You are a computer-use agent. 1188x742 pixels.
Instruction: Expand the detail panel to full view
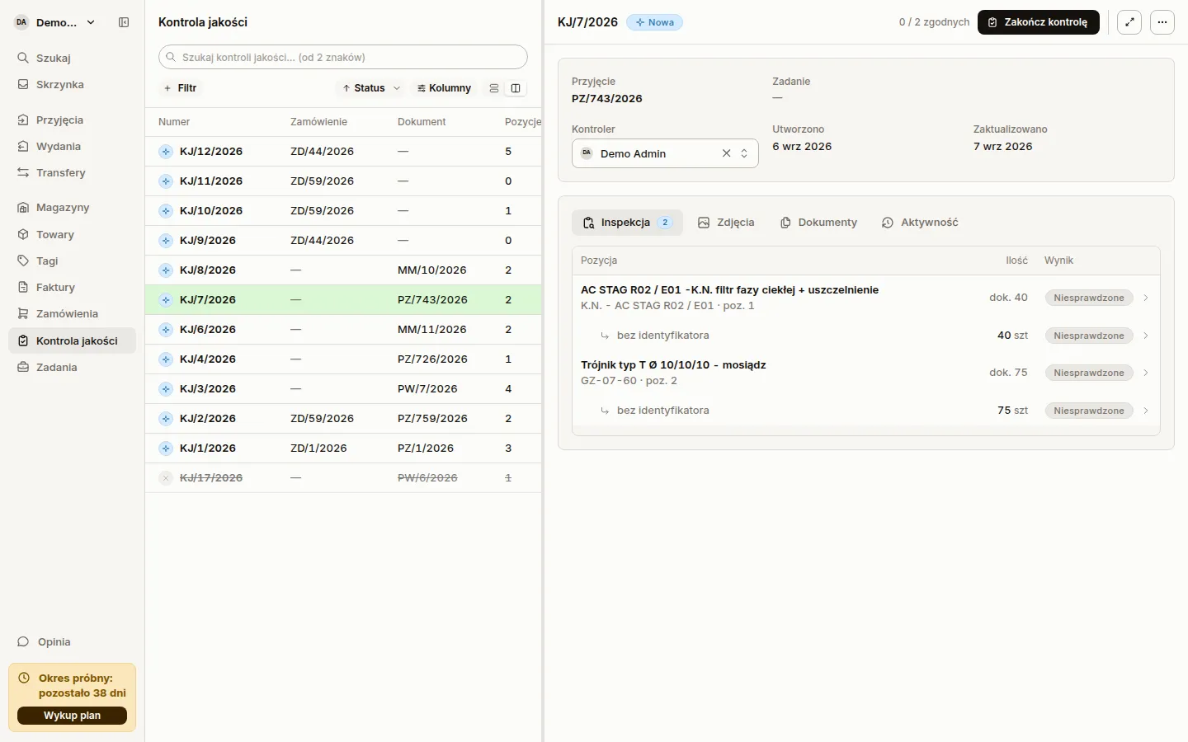[1129, 22]
